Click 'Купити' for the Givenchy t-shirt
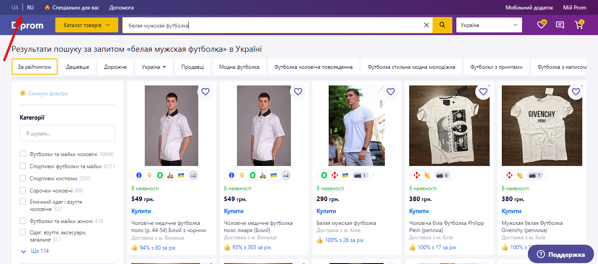The image size is (598, 264). click(x=512, y=211)
